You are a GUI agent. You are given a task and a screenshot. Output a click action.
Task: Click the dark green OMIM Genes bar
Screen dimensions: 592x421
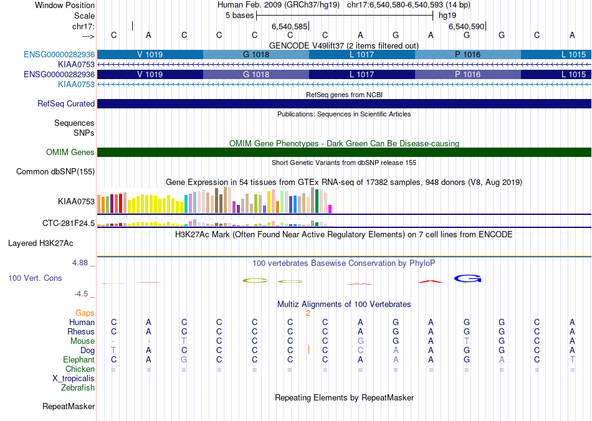pyautogui.click(x=344, y=152)
